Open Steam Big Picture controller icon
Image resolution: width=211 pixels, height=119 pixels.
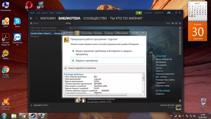point(169,13)
